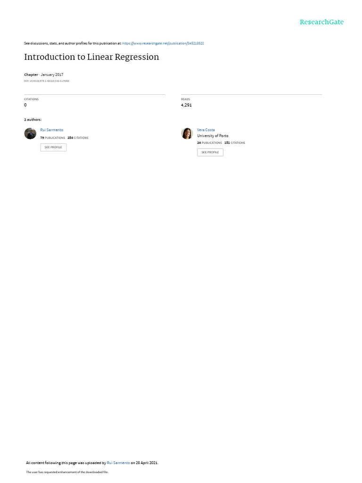This screenshot has height=483, width=362.
Task: Click the citations value 0
Action: click(x=25, y=105)
